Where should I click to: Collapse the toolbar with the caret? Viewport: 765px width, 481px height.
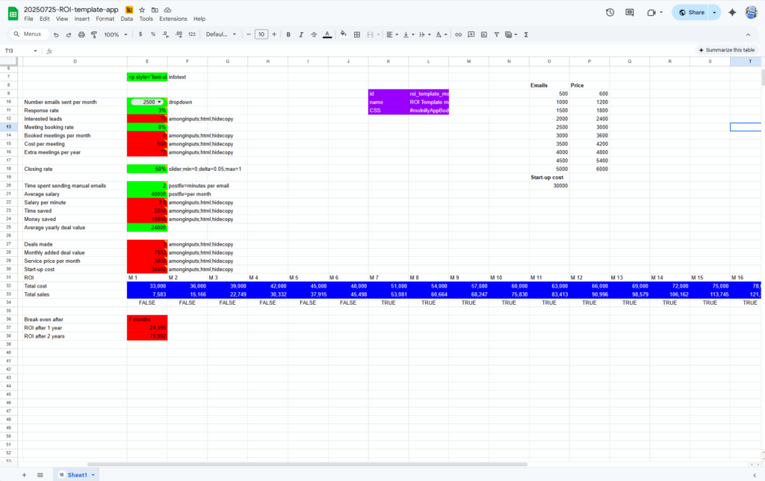point(748,34)
